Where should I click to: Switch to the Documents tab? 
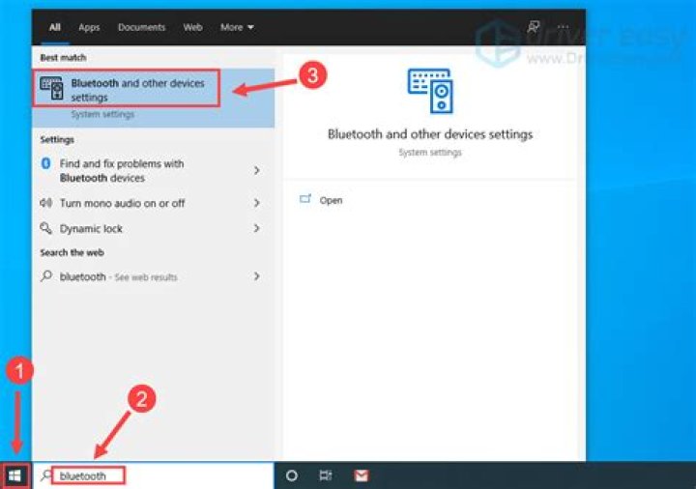(x=140, y=27)
